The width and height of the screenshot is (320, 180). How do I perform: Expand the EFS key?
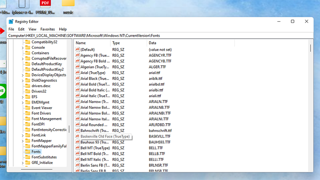pyautogui.click(x=23, y=97)
